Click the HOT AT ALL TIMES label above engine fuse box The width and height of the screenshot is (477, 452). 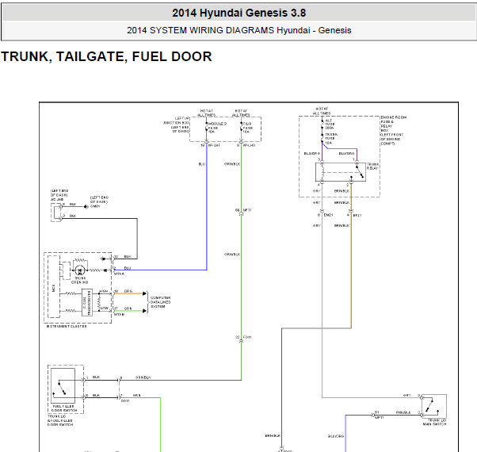322,111
